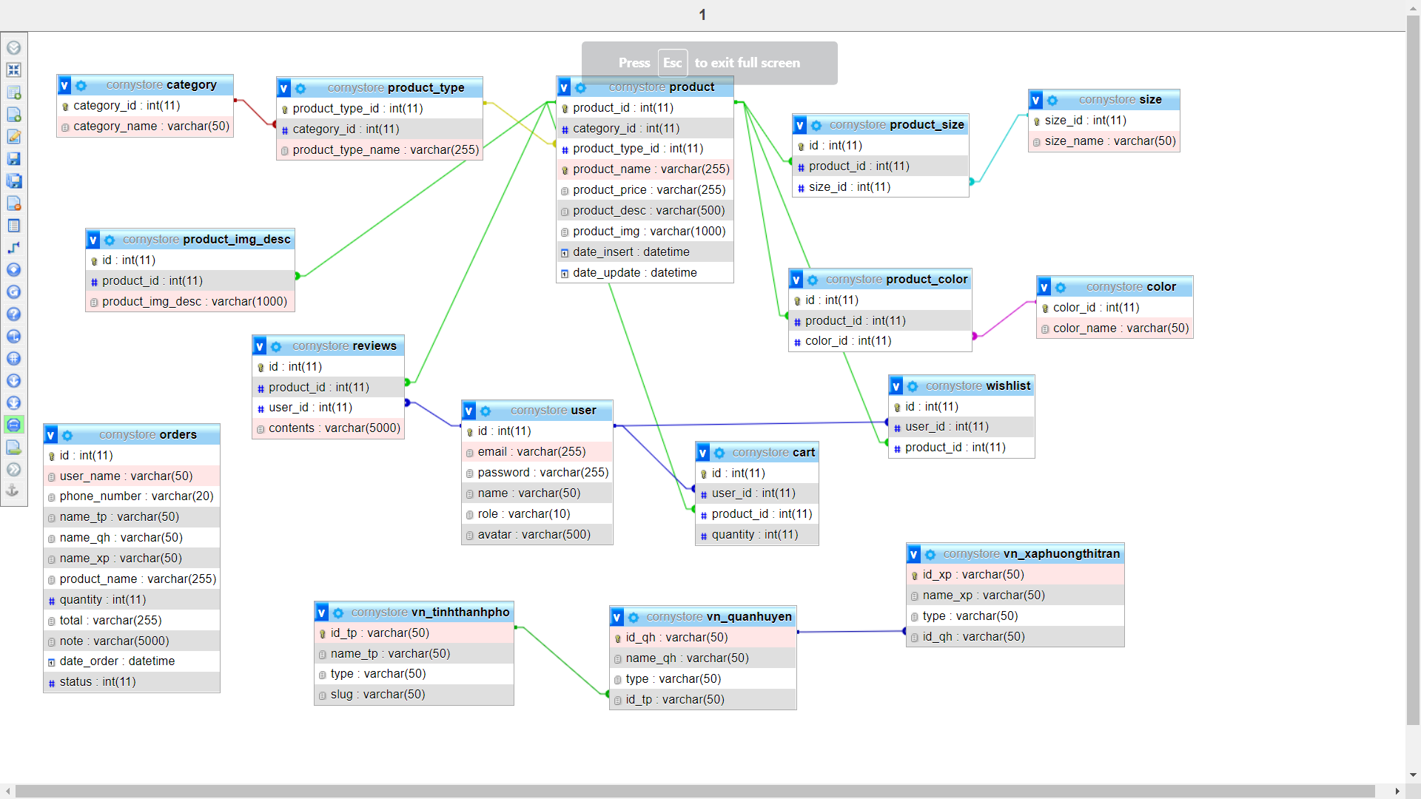Open structure of user table via gear icon
1421x799 pixels.
click(486, 411)
